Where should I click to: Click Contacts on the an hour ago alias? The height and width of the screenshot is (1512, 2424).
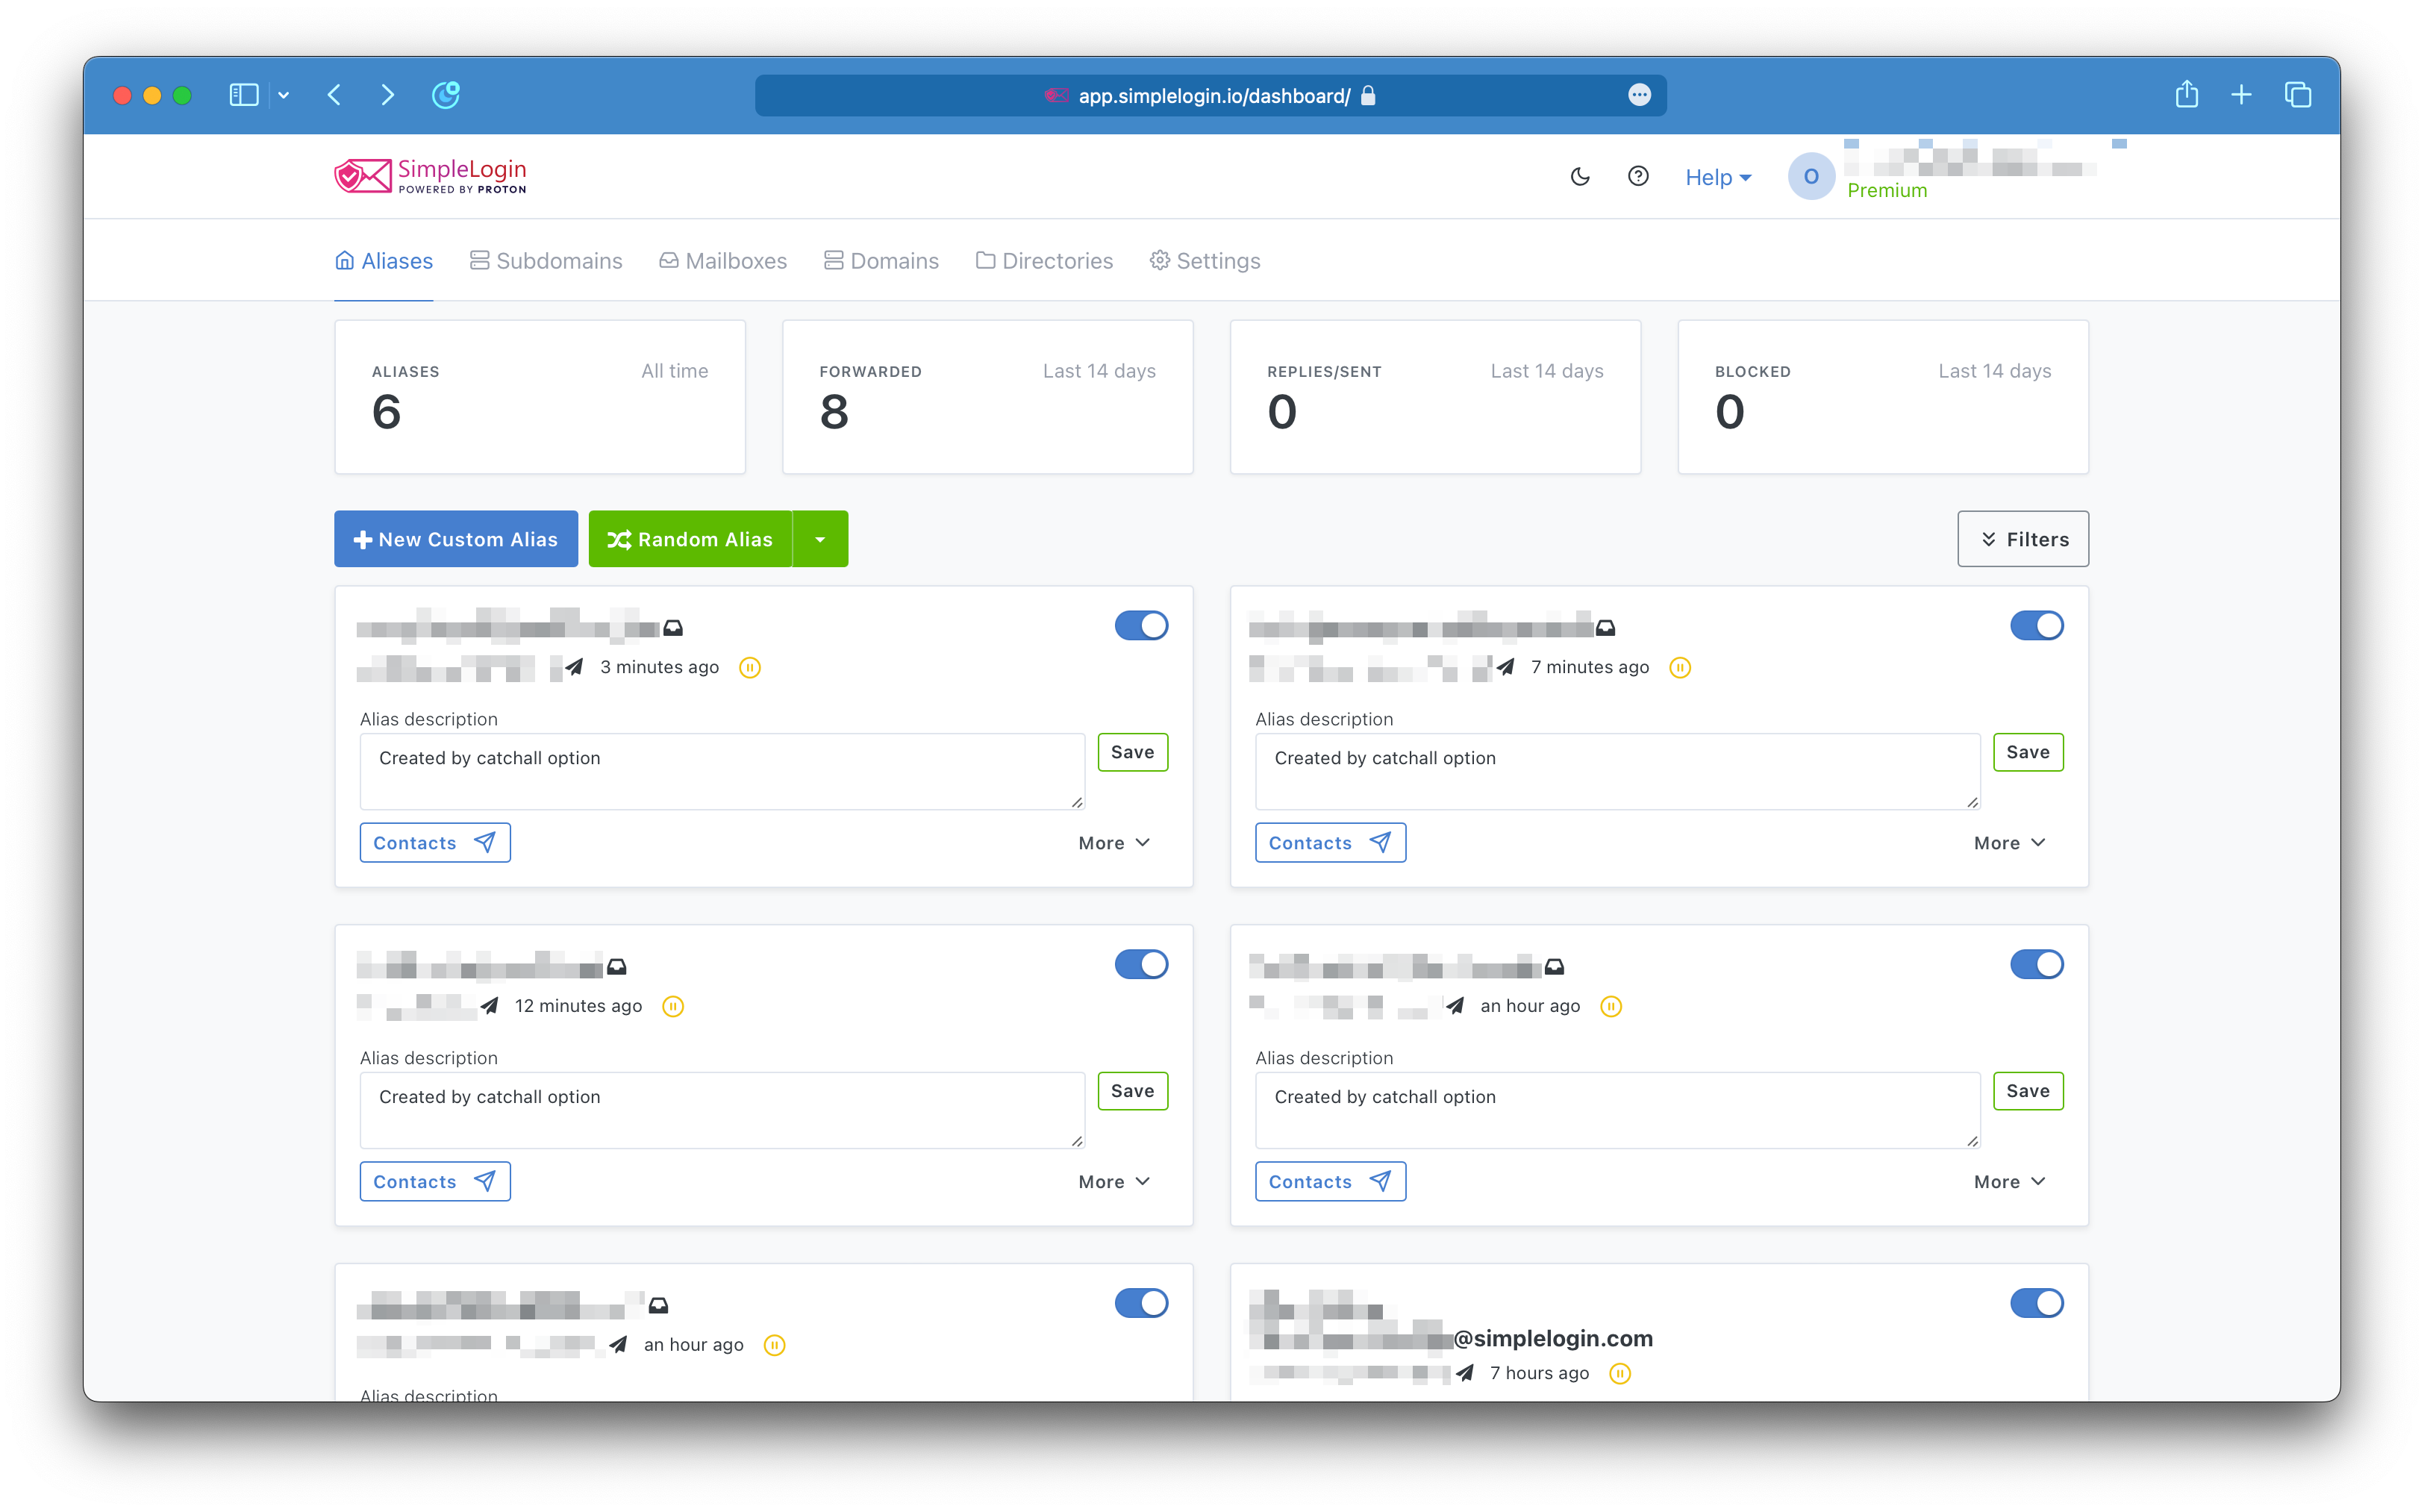(1330, 1182)
